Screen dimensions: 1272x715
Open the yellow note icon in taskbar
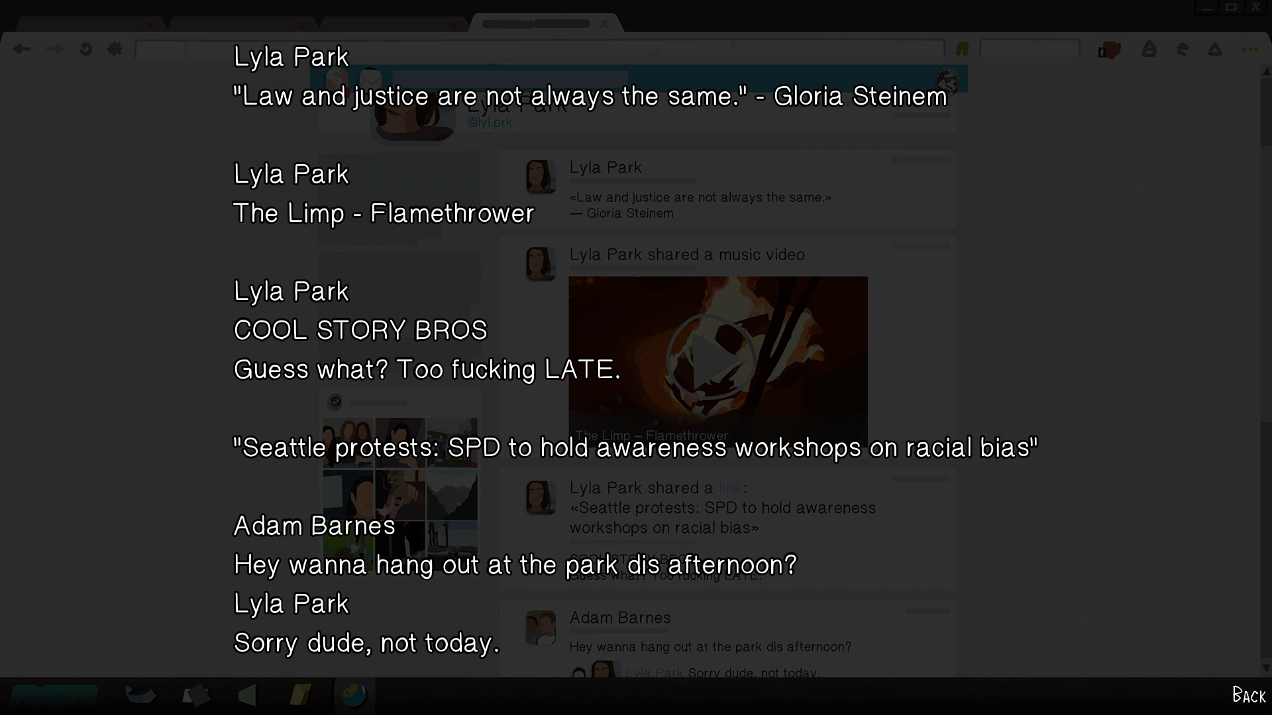coord(300,695)
